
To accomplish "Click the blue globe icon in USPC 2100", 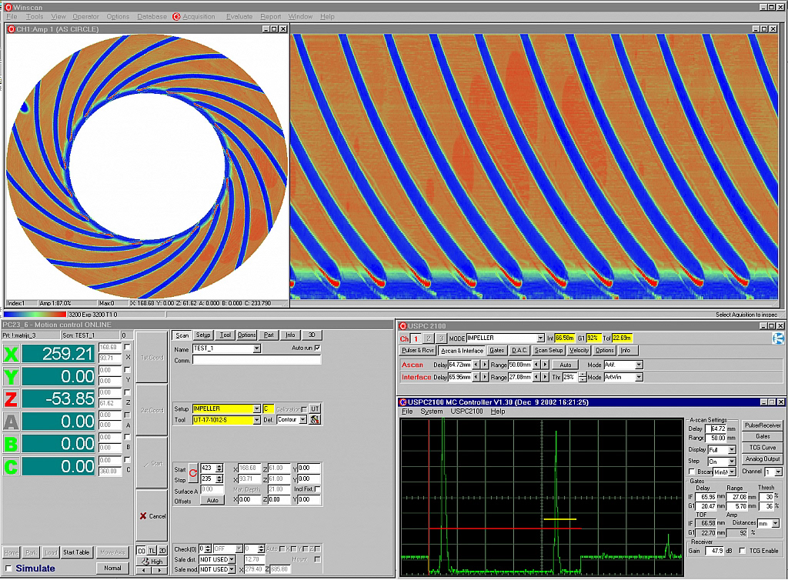I will coord(778,338).
